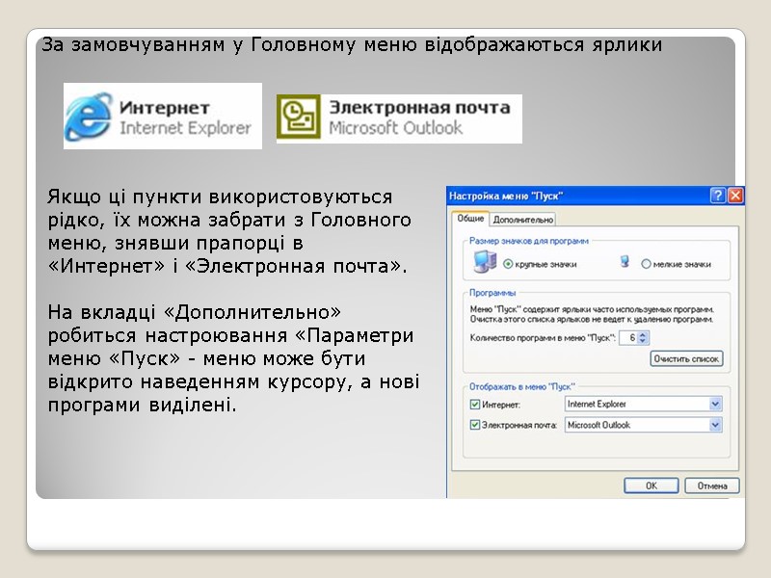Decrease program count with down arrow

point(642,341)
